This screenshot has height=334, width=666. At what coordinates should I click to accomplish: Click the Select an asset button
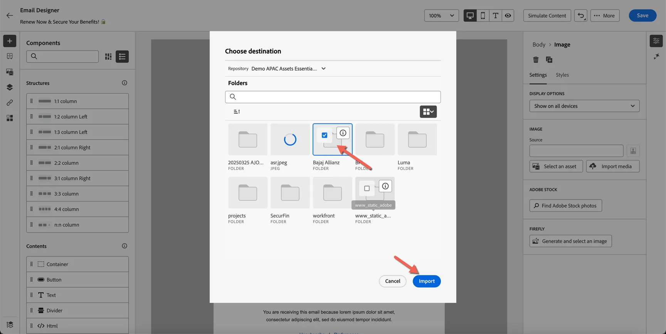click(556, 166)
